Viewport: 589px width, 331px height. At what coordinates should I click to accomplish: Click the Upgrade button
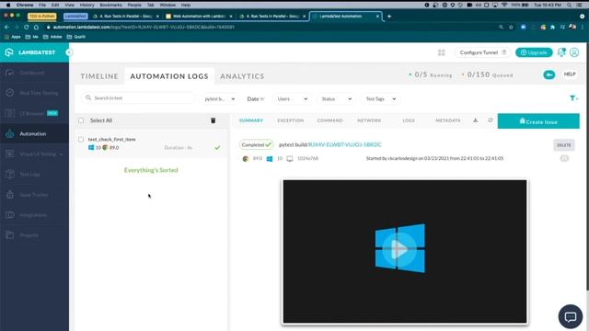pyautogui.click(x=534, y=52)
